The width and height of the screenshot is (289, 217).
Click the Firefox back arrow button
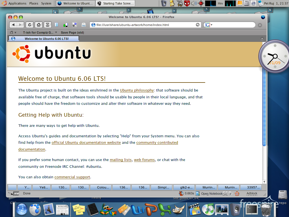pyautogui.click(x=13, y=25)
